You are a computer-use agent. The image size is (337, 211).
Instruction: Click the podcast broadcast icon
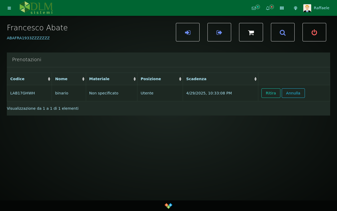(295, 8)
